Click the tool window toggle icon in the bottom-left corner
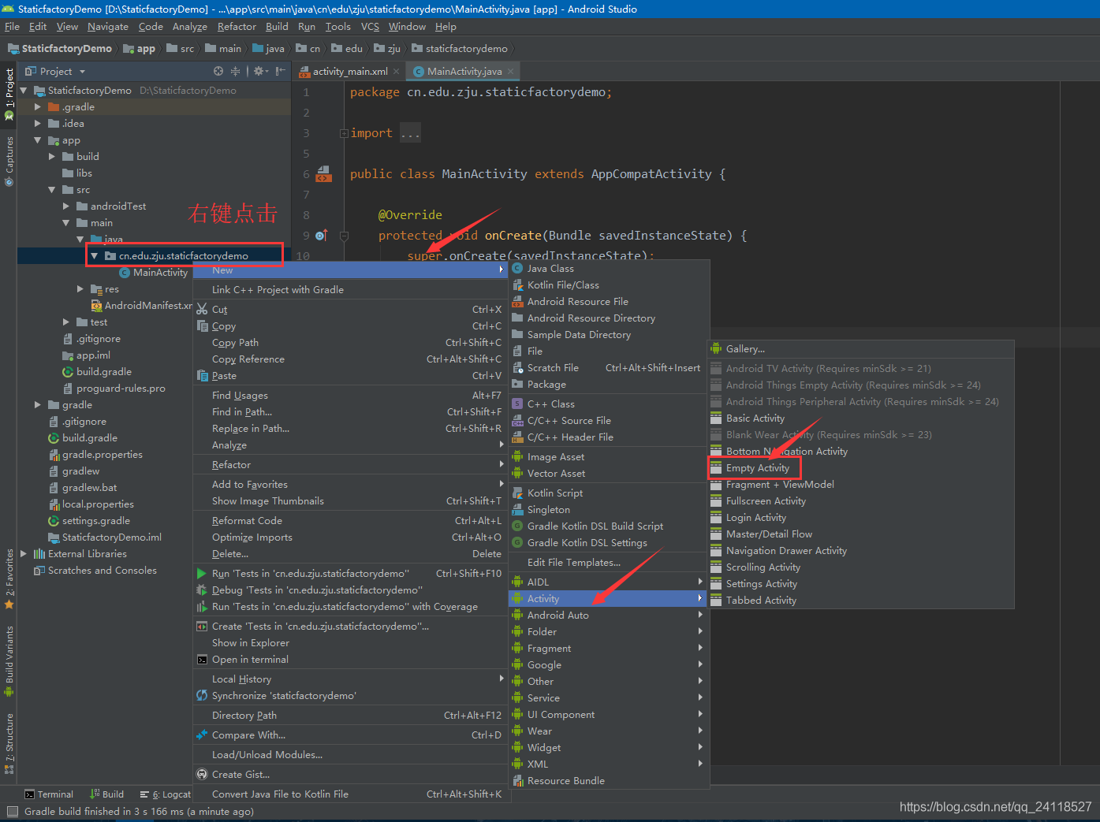This screenshot has height=822, width=1100. pos(12,811)
